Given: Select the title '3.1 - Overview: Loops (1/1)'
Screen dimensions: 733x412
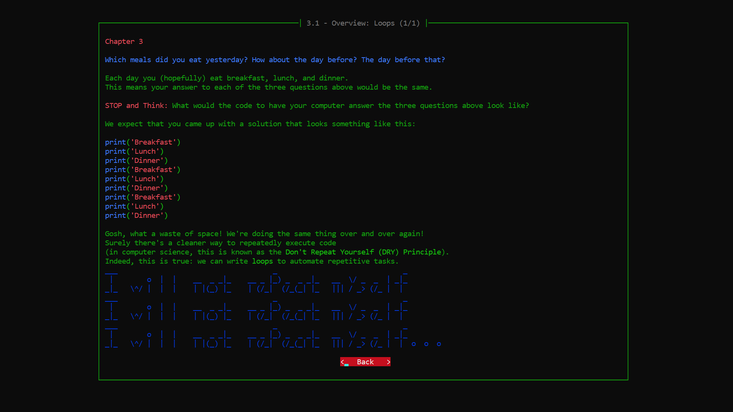Looking at the screenshot, I should click(x=363, y=23).
